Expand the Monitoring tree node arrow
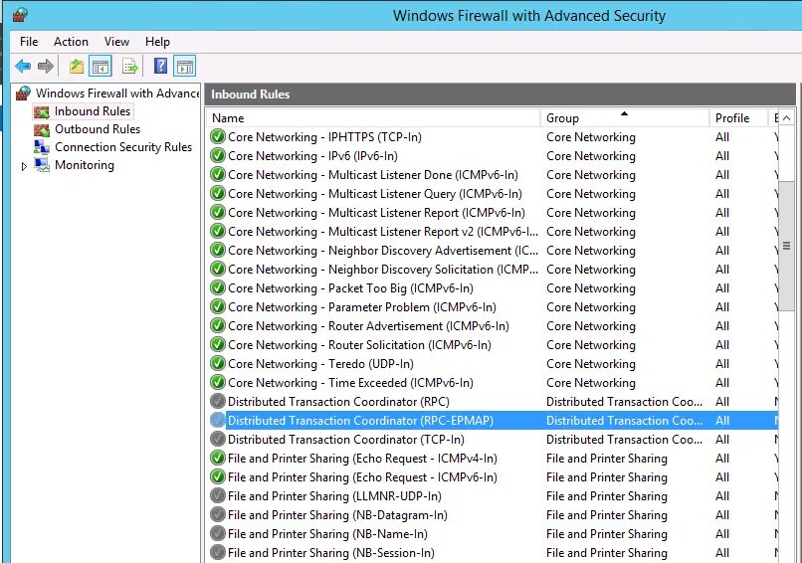The image size is (802, 563). [x=24, y=166]
